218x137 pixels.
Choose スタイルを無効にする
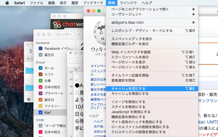coord(152,107)
